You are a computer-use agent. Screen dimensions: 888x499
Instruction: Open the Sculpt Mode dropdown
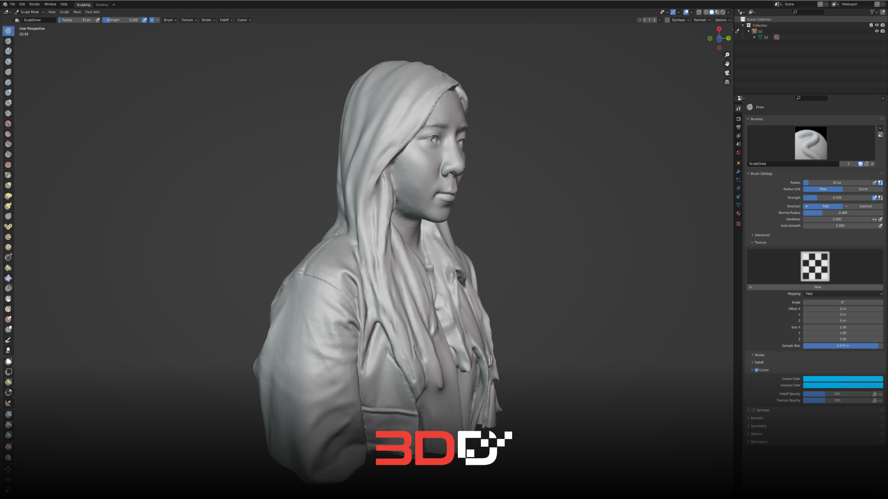click(x=30, y=12)
